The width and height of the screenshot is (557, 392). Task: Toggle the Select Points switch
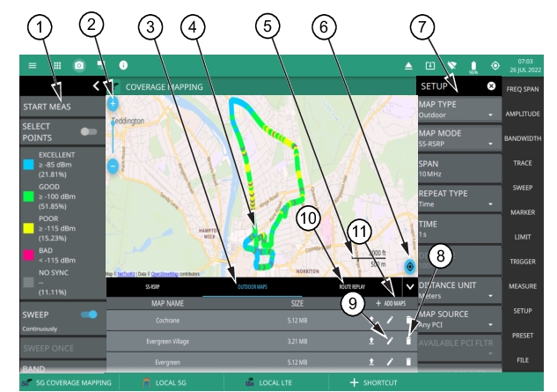coord(87,130)
